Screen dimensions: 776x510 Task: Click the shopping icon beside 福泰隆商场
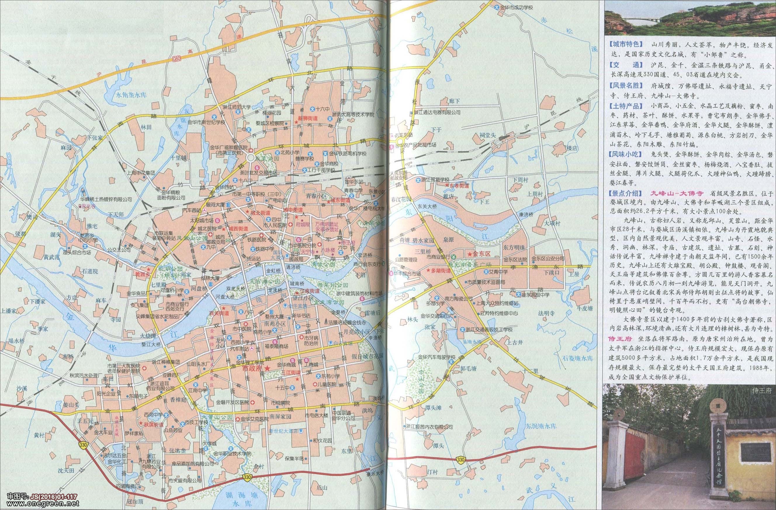(x=275, y=342)
